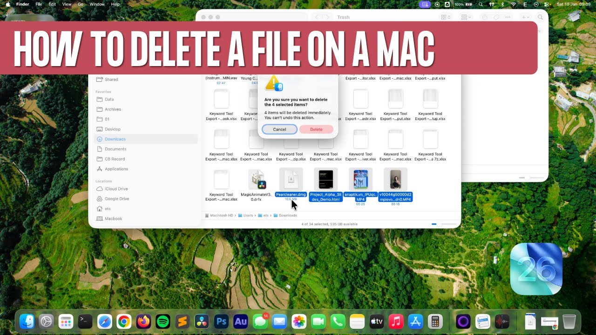
Task: Open Spotify from the Dock
Action: click(x=163, y=322)
